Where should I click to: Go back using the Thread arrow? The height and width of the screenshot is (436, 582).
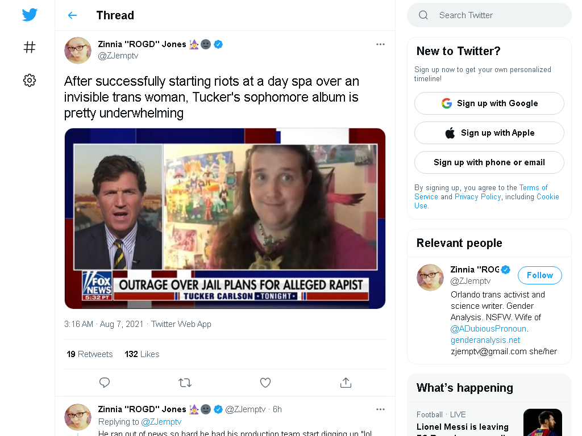point(72,15)
